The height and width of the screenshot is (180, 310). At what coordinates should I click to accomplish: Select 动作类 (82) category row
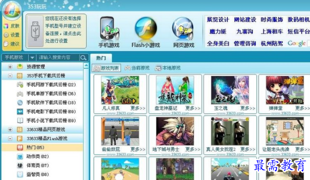click(x=42, y=156)
